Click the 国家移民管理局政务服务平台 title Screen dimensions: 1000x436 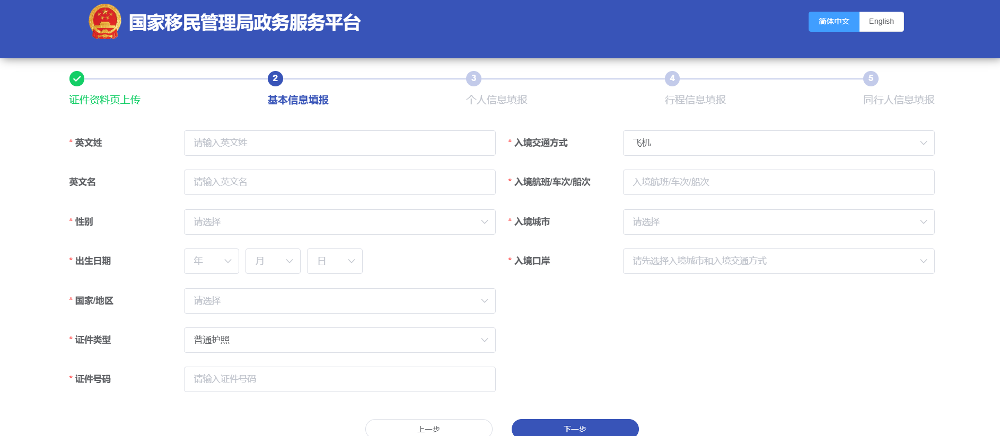245,23
